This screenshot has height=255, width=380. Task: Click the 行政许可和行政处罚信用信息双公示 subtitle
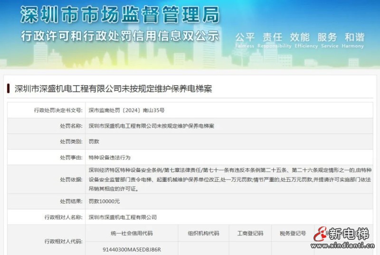point(120,36)
